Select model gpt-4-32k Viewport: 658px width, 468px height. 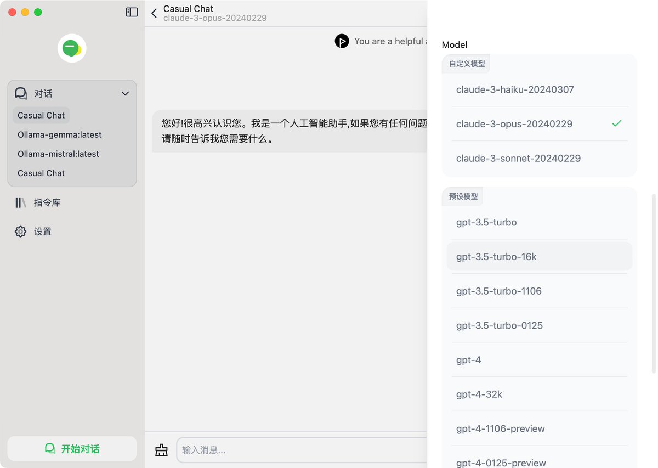(x=540, y=394)
